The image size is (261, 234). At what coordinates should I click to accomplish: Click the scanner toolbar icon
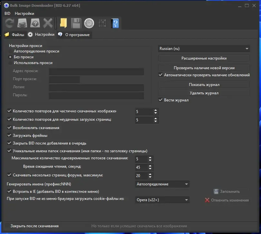tap(22, 23)
